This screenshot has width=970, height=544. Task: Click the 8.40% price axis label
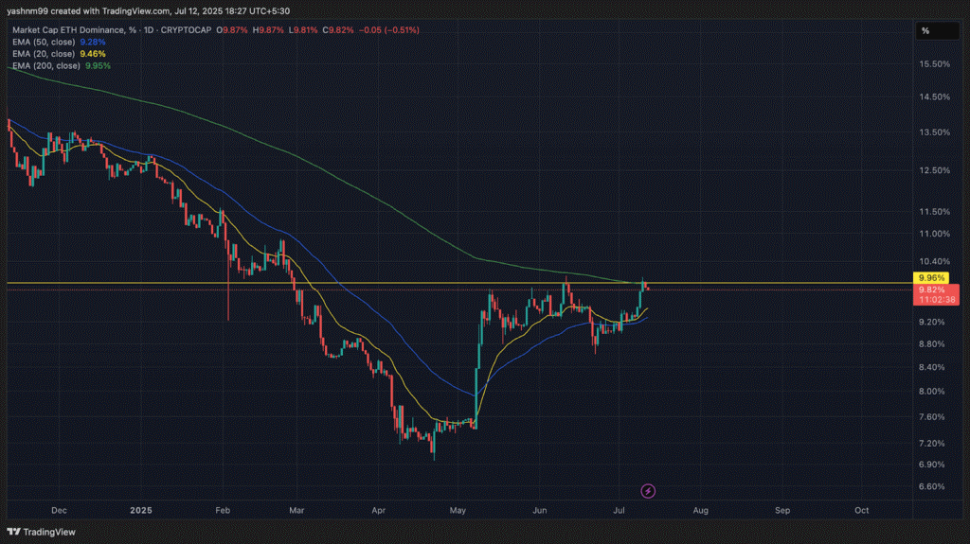[932, 367]
